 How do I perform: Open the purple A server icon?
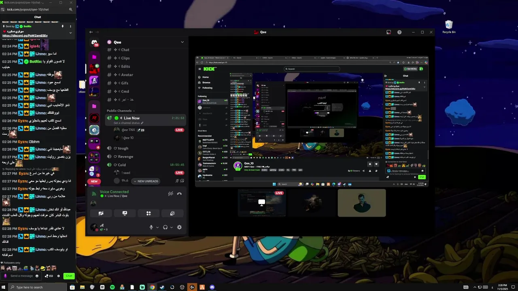94,80
